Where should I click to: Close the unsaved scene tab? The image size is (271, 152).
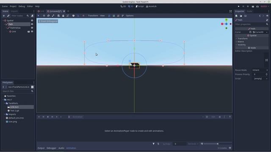point(64,11)
